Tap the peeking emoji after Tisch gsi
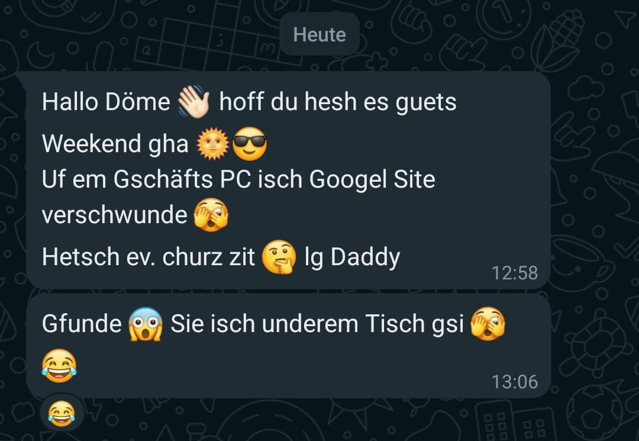The width and height of the screenshot is (639, 441). coord(488,324)
